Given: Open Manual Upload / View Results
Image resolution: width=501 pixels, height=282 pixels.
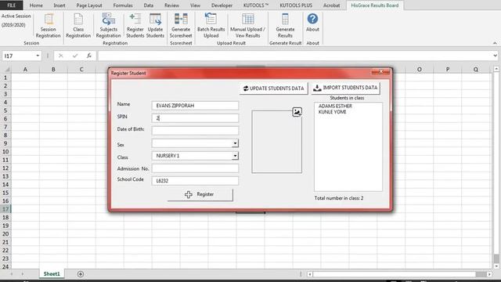Looking at the screenshot, I should (x=248, y=26).
